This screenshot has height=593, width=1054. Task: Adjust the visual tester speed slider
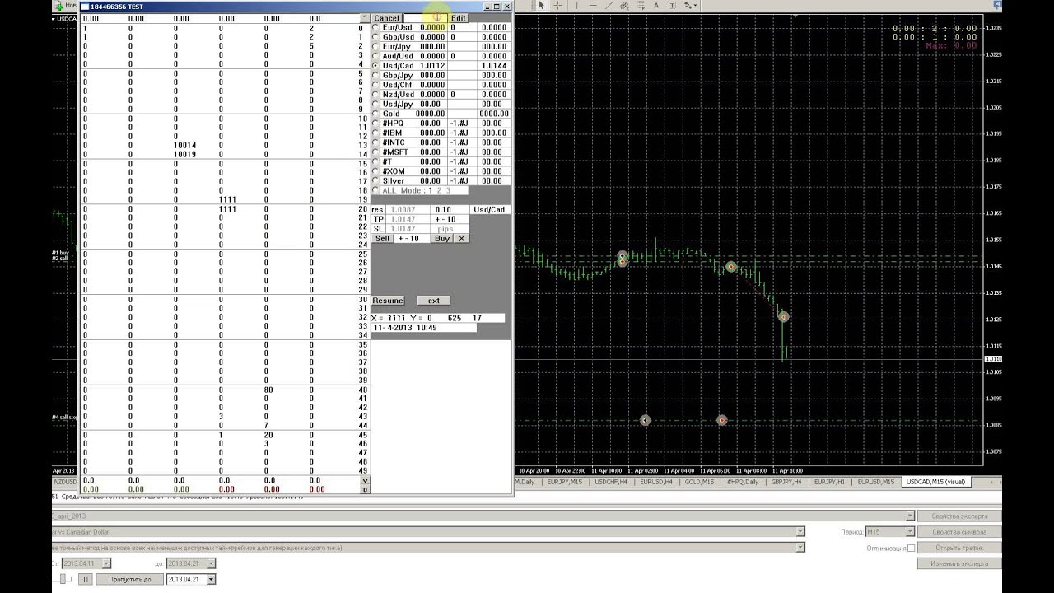pyautogui.click(x=63, y=579)
